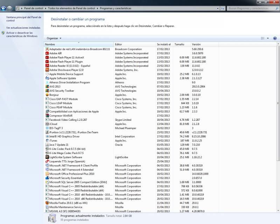Screen dimensions: 280x224
Task: Click the LightScribe System Software icon
Action: (x=47, y=157)
